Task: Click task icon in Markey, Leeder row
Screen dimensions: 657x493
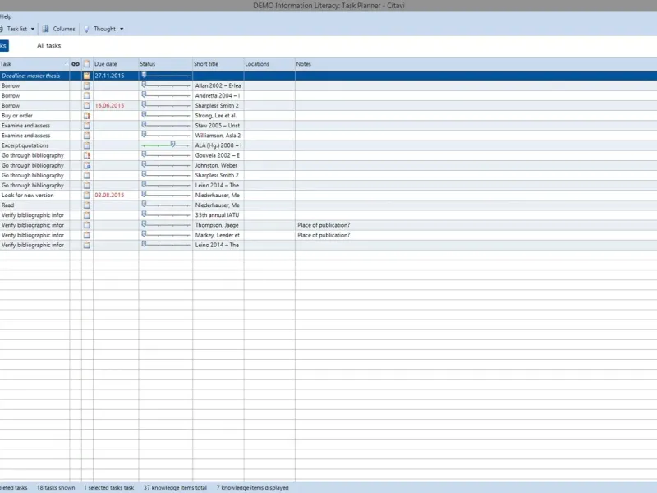Action: click(x=87, y=235)
